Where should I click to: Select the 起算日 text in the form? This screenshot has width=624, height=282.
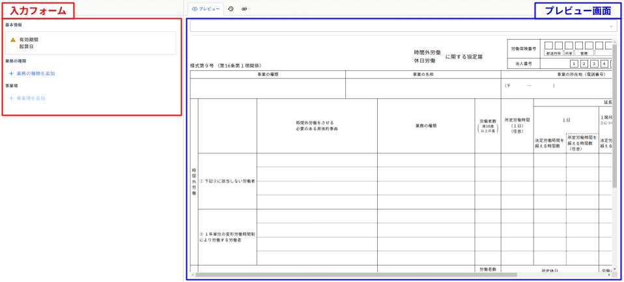click(x=26, y=47)
